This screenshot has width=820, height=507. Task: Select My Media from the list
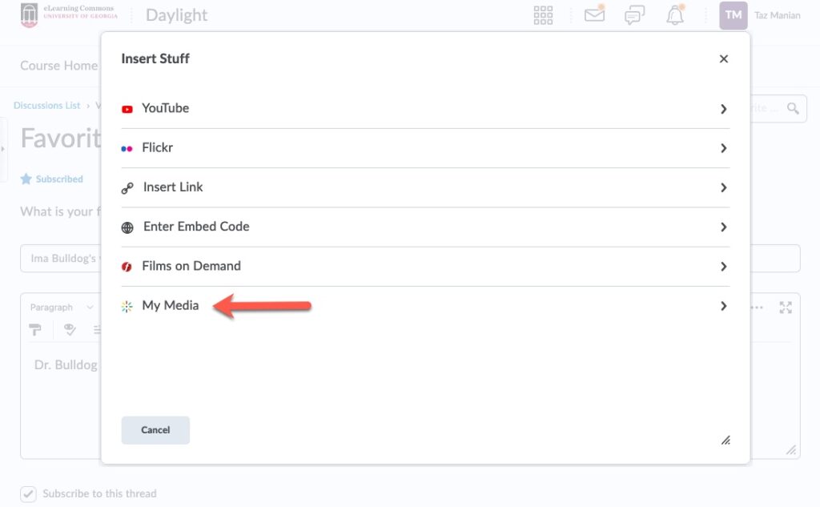click(170, 305)
